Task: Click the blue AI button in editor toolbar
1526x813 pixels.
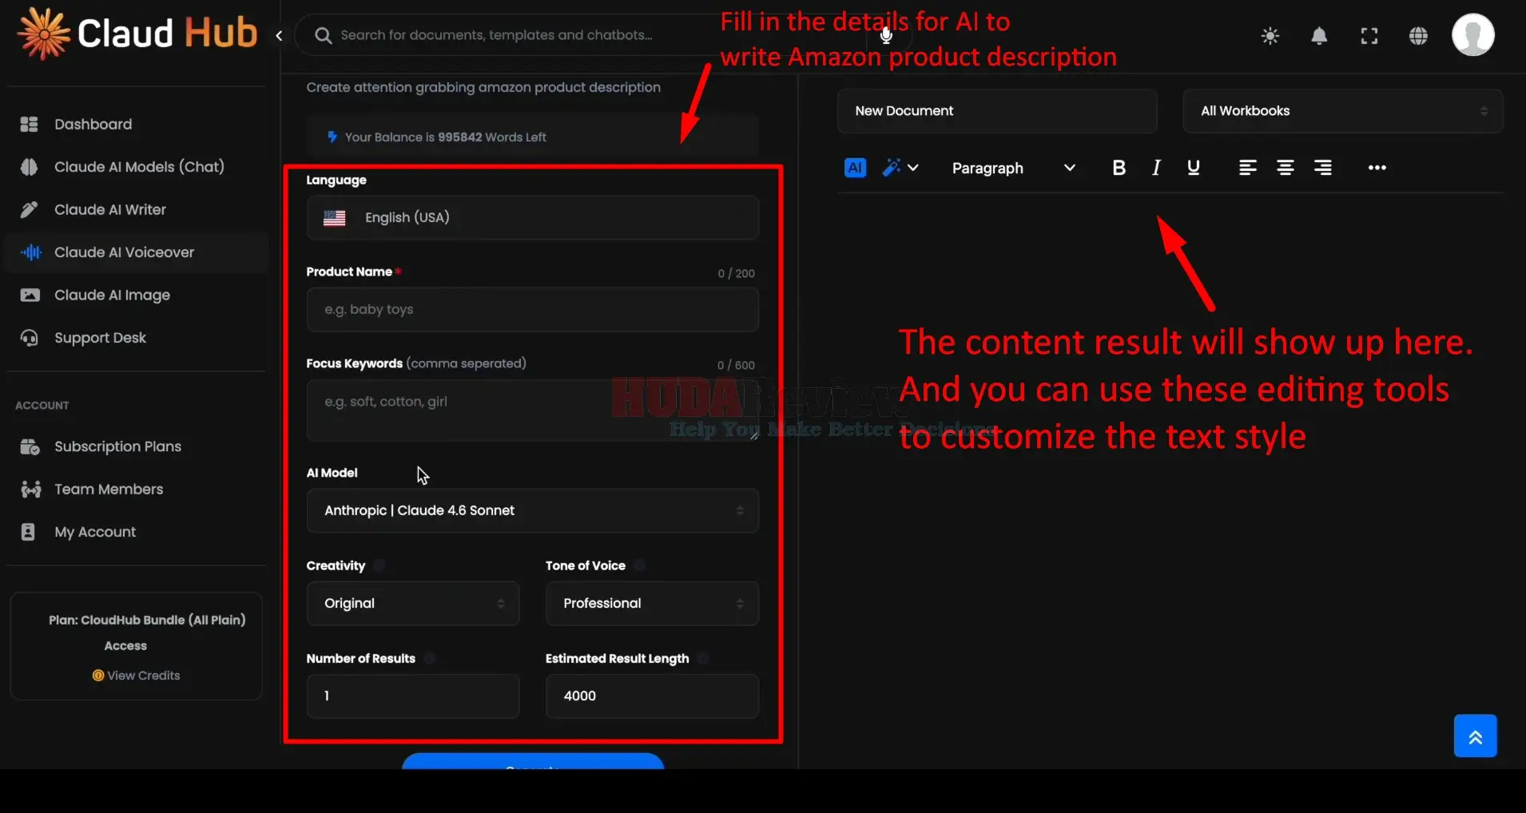Action: point(855,168)
